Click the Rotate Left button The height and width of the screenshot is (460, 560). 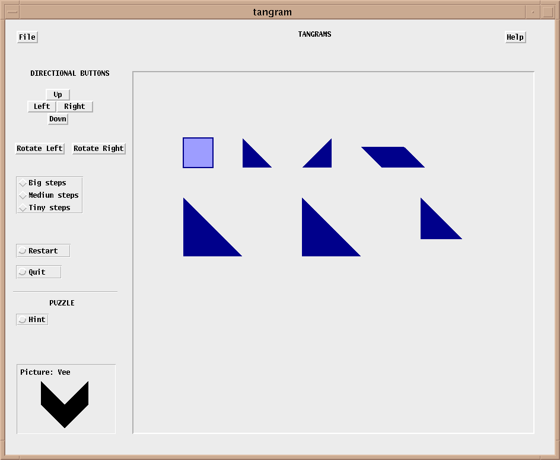(40, 149)
